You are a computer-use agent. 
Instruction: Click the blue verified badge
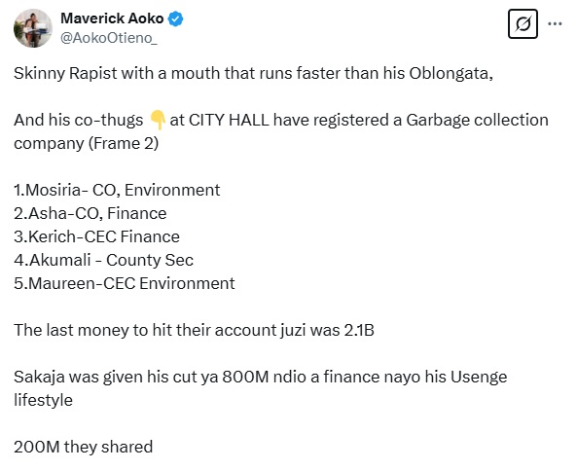(175, 18)
